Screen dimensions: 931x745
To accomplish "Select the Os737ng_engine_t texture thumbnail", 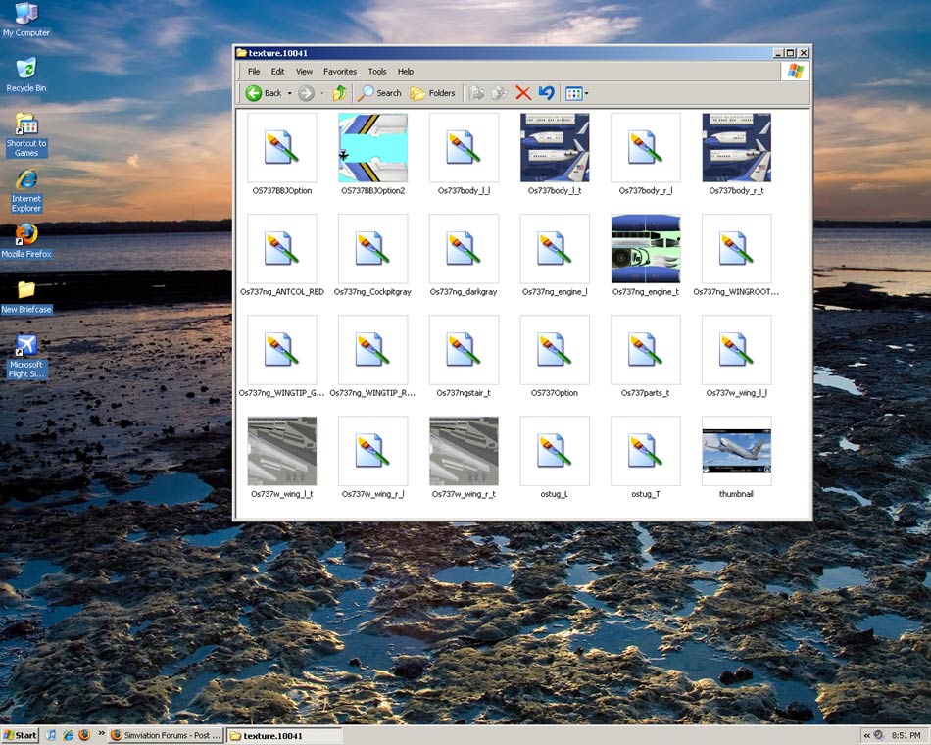I will [x=645, y=249].
